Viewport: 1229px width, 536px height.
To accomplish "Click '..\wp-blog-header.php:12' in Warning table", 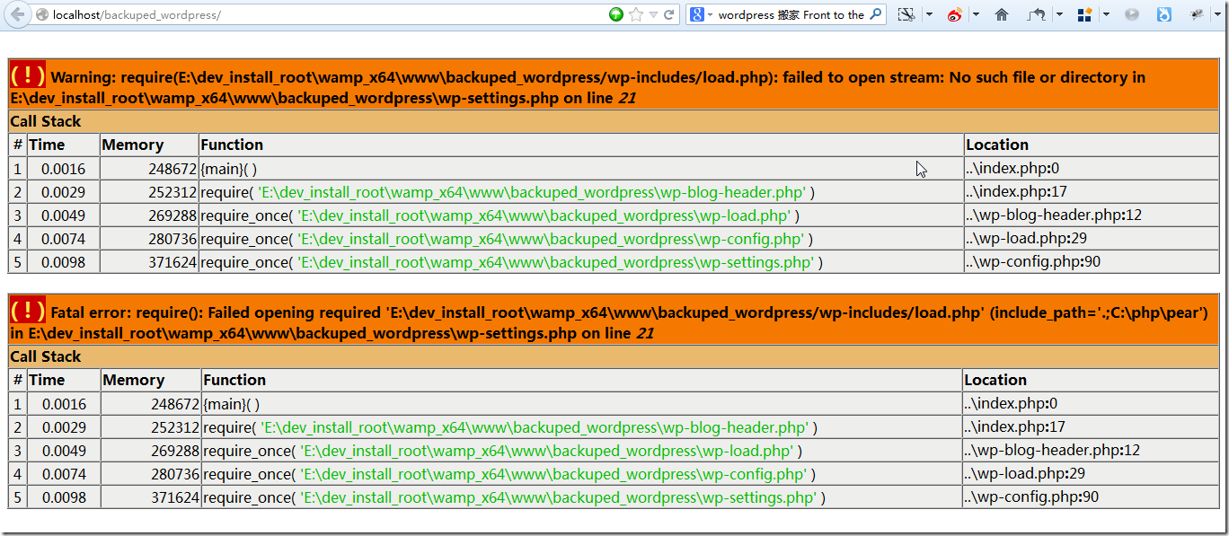I will pos(1054,215).
